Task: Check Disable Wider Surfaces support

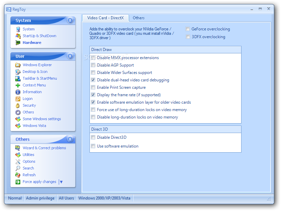Action: (93, 73)
